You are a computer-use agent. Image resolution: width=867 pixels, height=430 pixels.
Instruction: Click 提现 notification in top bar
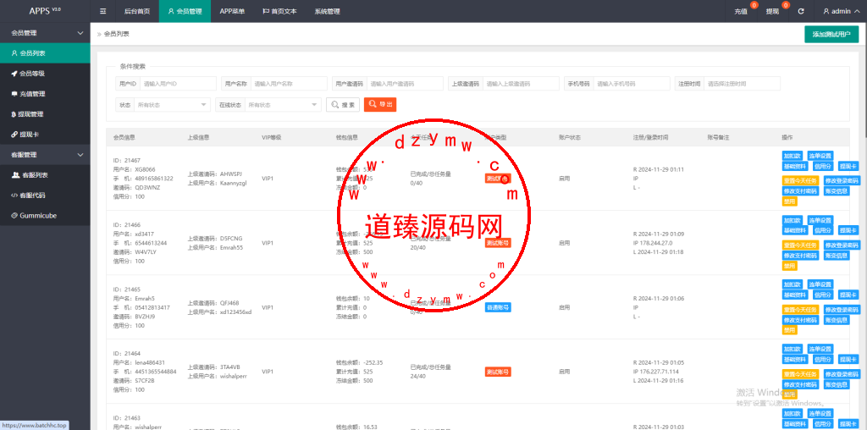[773, 11]
